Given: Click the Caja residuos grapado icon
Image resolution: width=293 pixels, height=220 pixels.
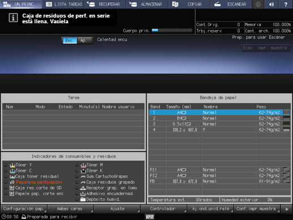Looking at the screenshot, I should tap(83, 183).
